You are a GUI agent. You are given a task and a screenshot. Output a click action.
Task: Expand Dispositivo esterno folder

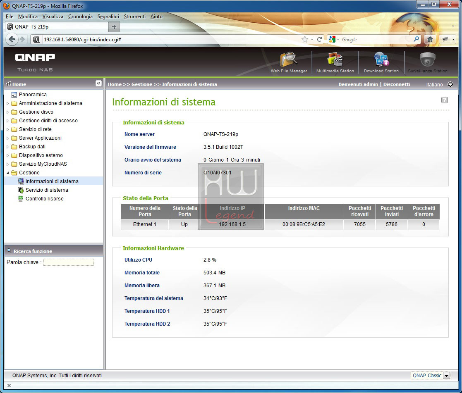[x=8, y=155]
